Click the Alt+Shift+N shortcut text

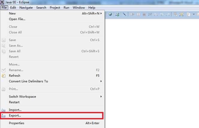[x=91, y=13]
